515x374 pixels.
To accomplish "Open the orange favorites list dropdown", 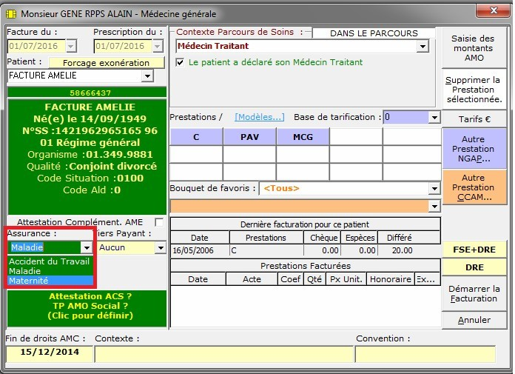I will (434, 206).
